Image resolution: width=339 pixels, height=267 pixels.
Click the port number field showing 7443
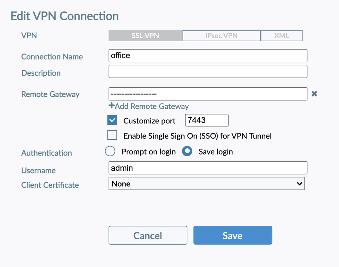pos(206,120)
